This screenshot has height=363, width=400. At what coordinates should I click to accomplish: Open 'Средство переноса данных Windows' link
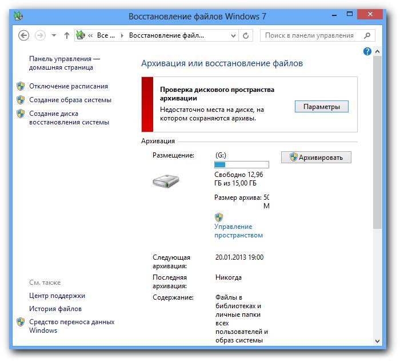[x=71, y=326]
